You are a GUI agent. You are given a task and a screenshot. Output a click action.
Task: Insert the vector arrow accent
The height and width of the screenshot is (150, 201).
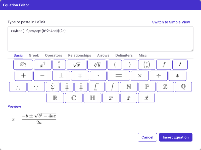[x=146, y=98]
